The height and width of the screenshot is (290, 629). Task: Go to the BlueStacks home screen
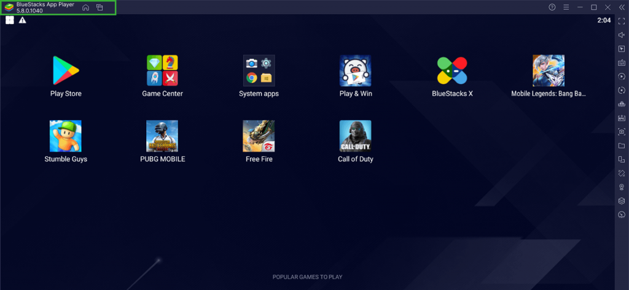85,7
